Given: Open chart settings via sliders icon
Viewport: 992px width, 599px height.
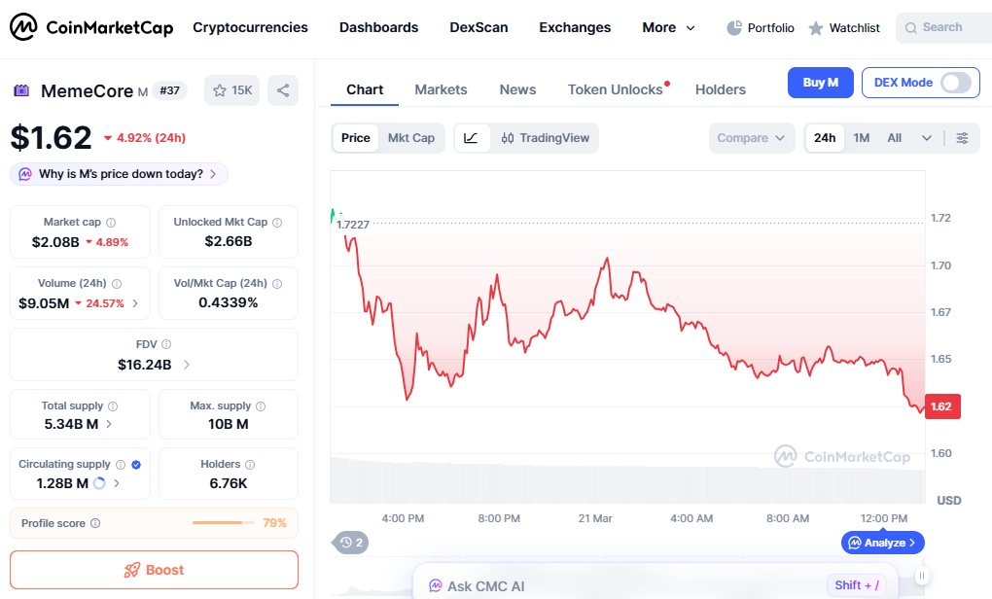Looking at the screenshot, I should (x=963, y=138).
